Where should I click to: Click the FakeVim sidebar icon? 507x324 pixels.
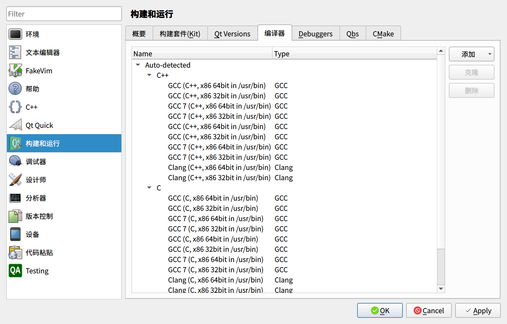(15, 70)
